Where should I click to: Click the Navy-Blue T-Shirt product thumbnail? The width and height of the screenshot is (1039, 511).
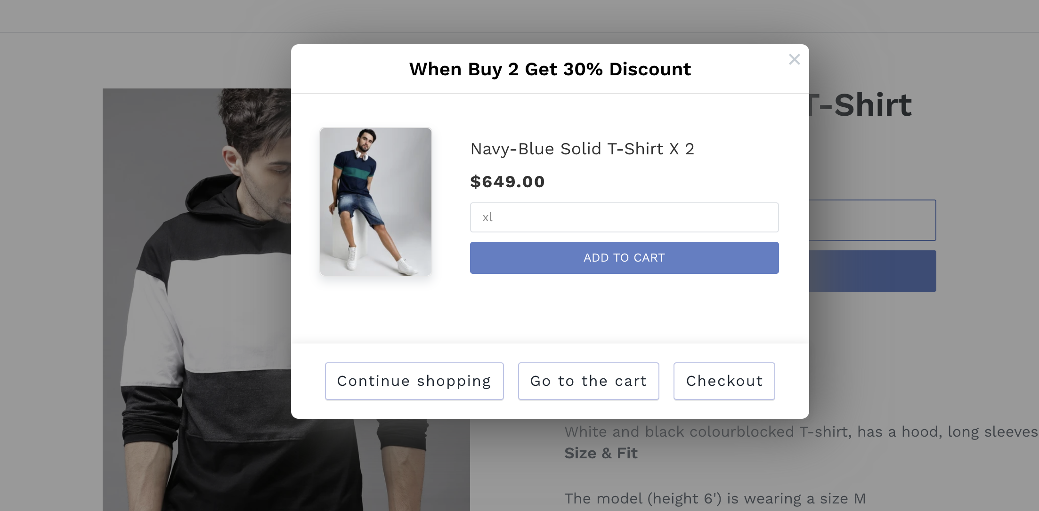[376, 201]
